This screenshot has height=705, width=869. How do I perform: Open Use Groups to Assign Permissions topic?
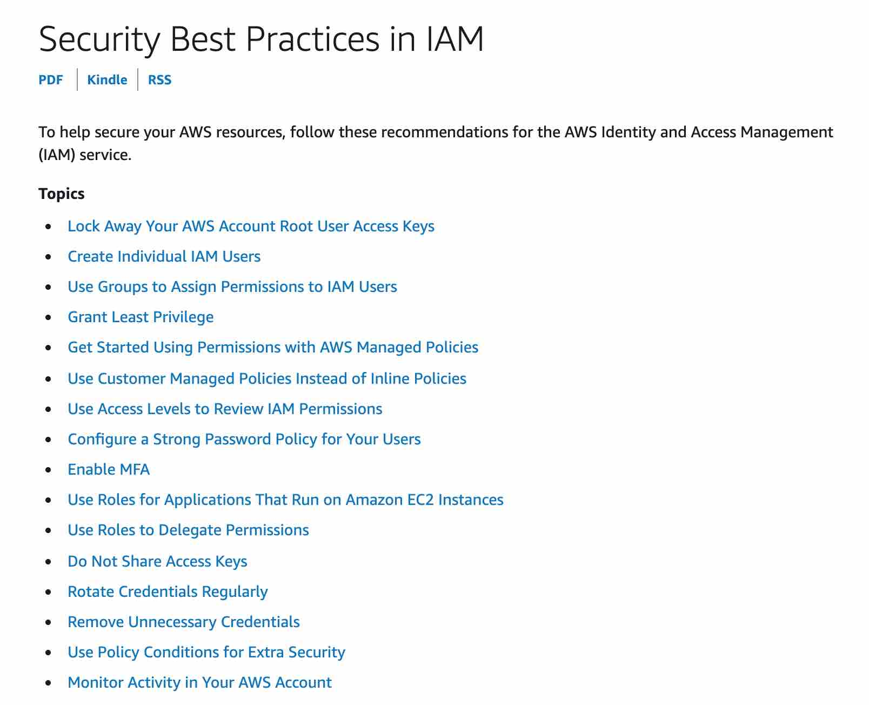[x=232, y=287]
